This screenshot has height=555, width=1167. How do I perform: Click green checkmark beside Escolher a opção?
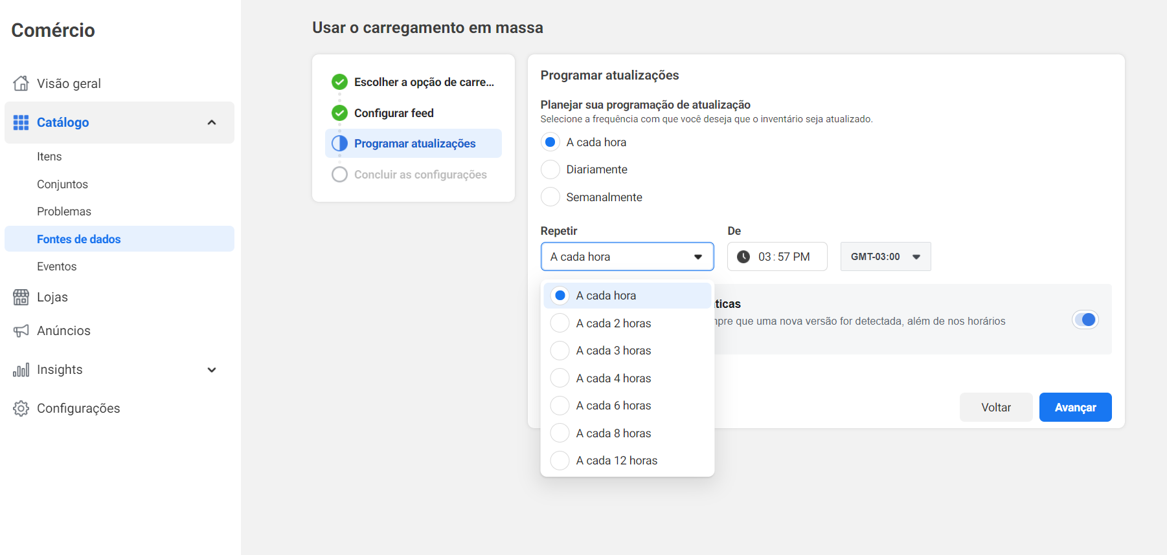(x=339, y=82)
